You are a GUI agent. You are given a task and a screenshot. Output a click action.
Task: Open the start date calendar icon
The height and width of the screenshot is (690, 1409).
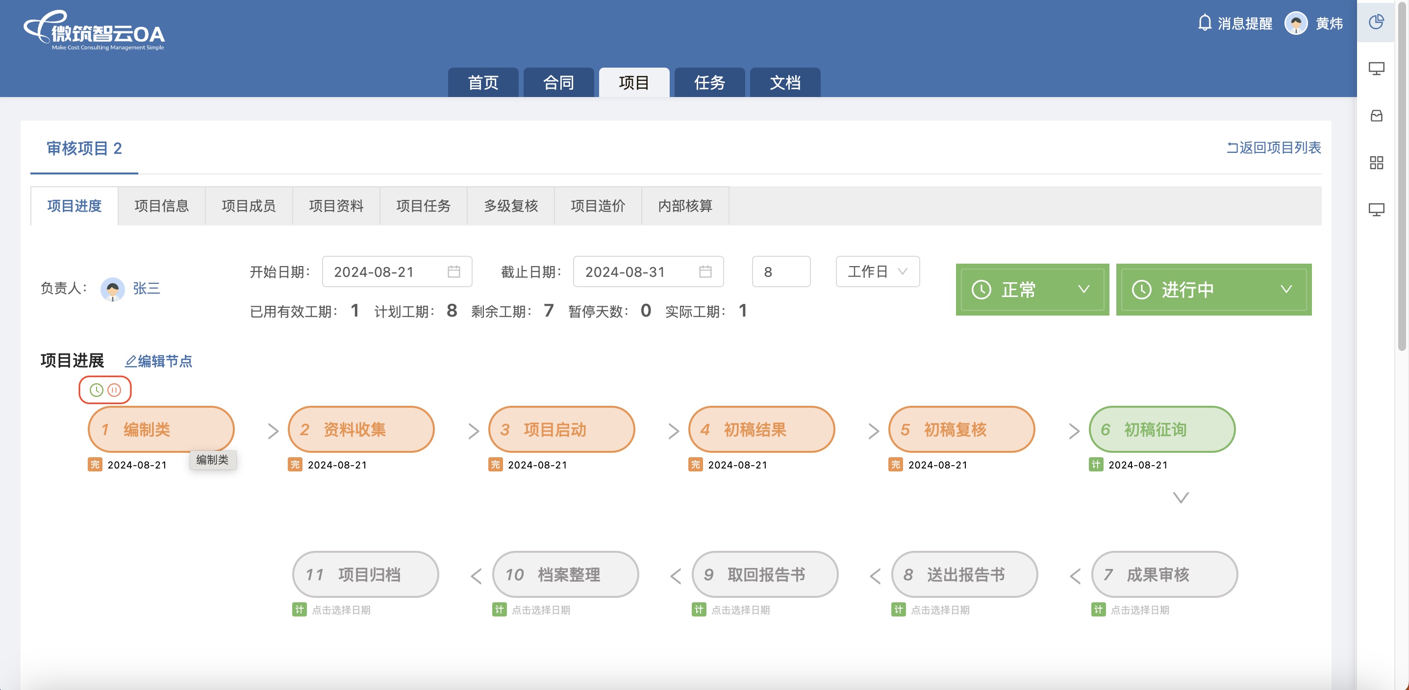pos(453,271)
